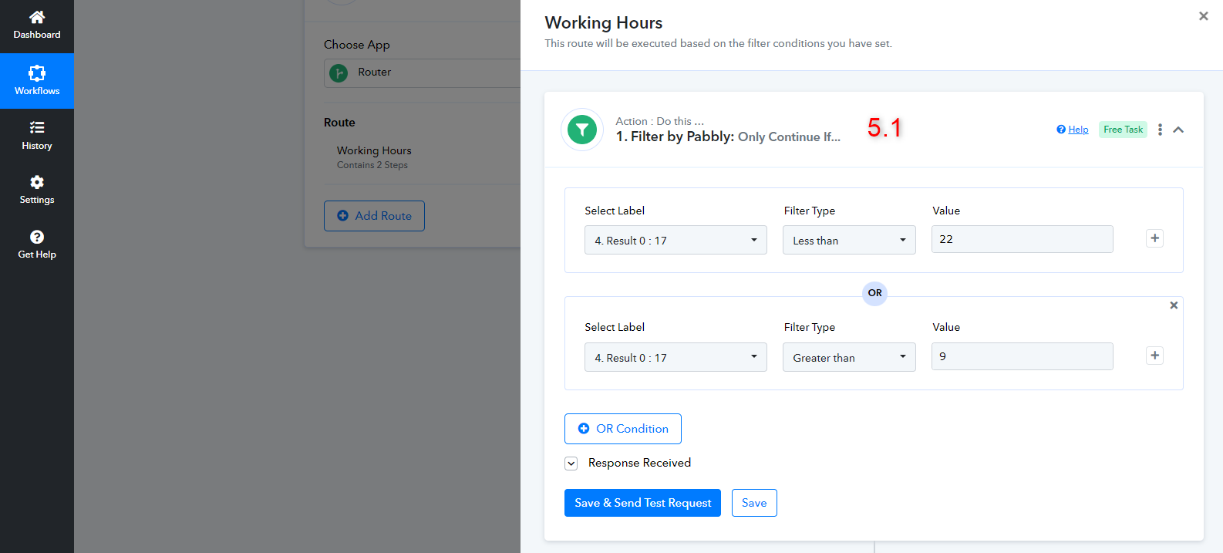Open the Dashboard home icon
This screenshot has width=1223, height=553.
[37, 17]
